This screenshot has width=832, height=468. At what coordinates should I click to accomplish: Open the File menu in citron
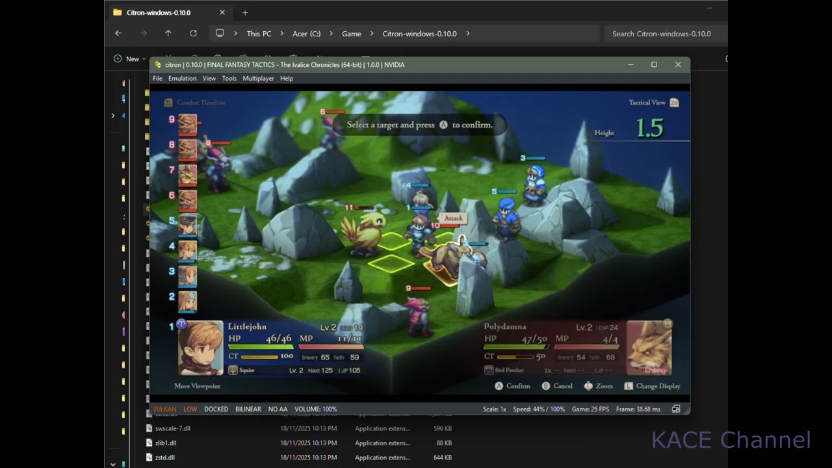tap(157, 79)
